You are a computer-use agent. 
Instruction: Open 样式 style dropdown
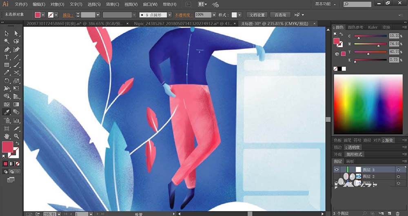tap(239, 15)
